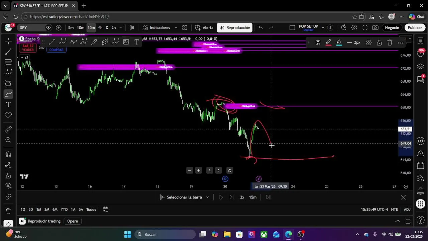This screenshot has height=241, width=428.
Task: Remove drawings with the left sidebar trash icon
Action: click(x=8, y=211)
